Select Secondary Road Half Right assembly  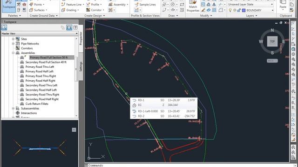tap(42, 99)
